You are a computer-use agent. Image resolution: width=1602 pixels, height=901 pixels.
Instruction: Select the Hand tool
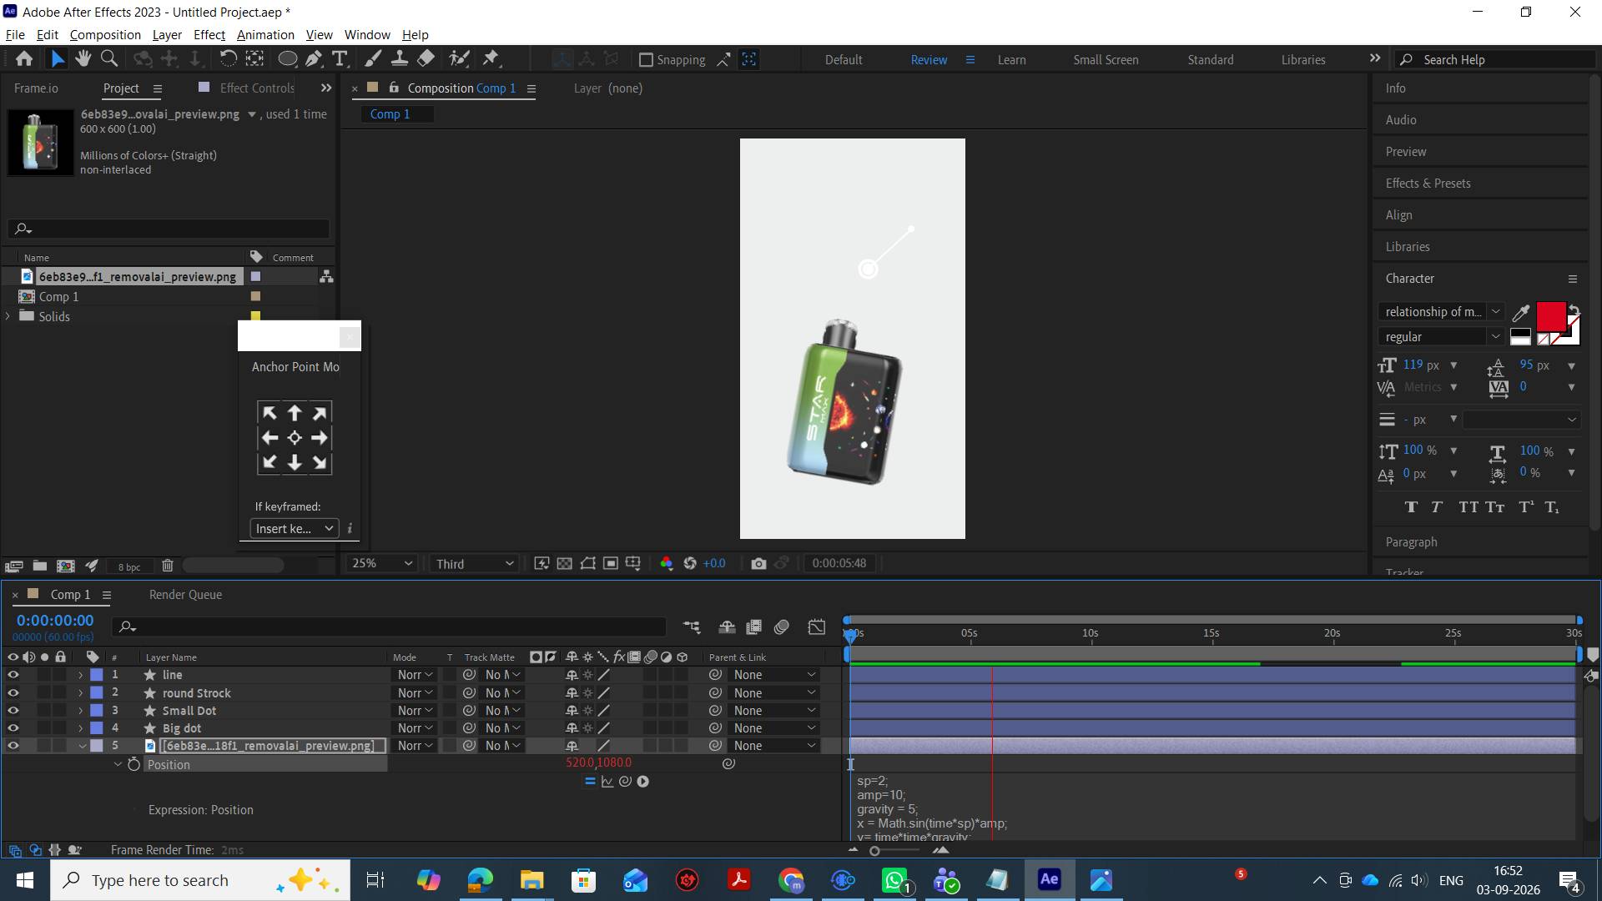83,58
